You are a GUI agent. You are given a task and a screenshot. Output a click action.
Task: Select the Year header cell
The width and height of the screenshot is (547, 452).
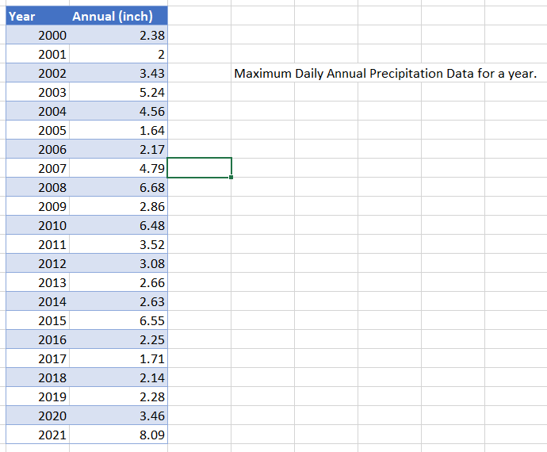pos(38,16)
